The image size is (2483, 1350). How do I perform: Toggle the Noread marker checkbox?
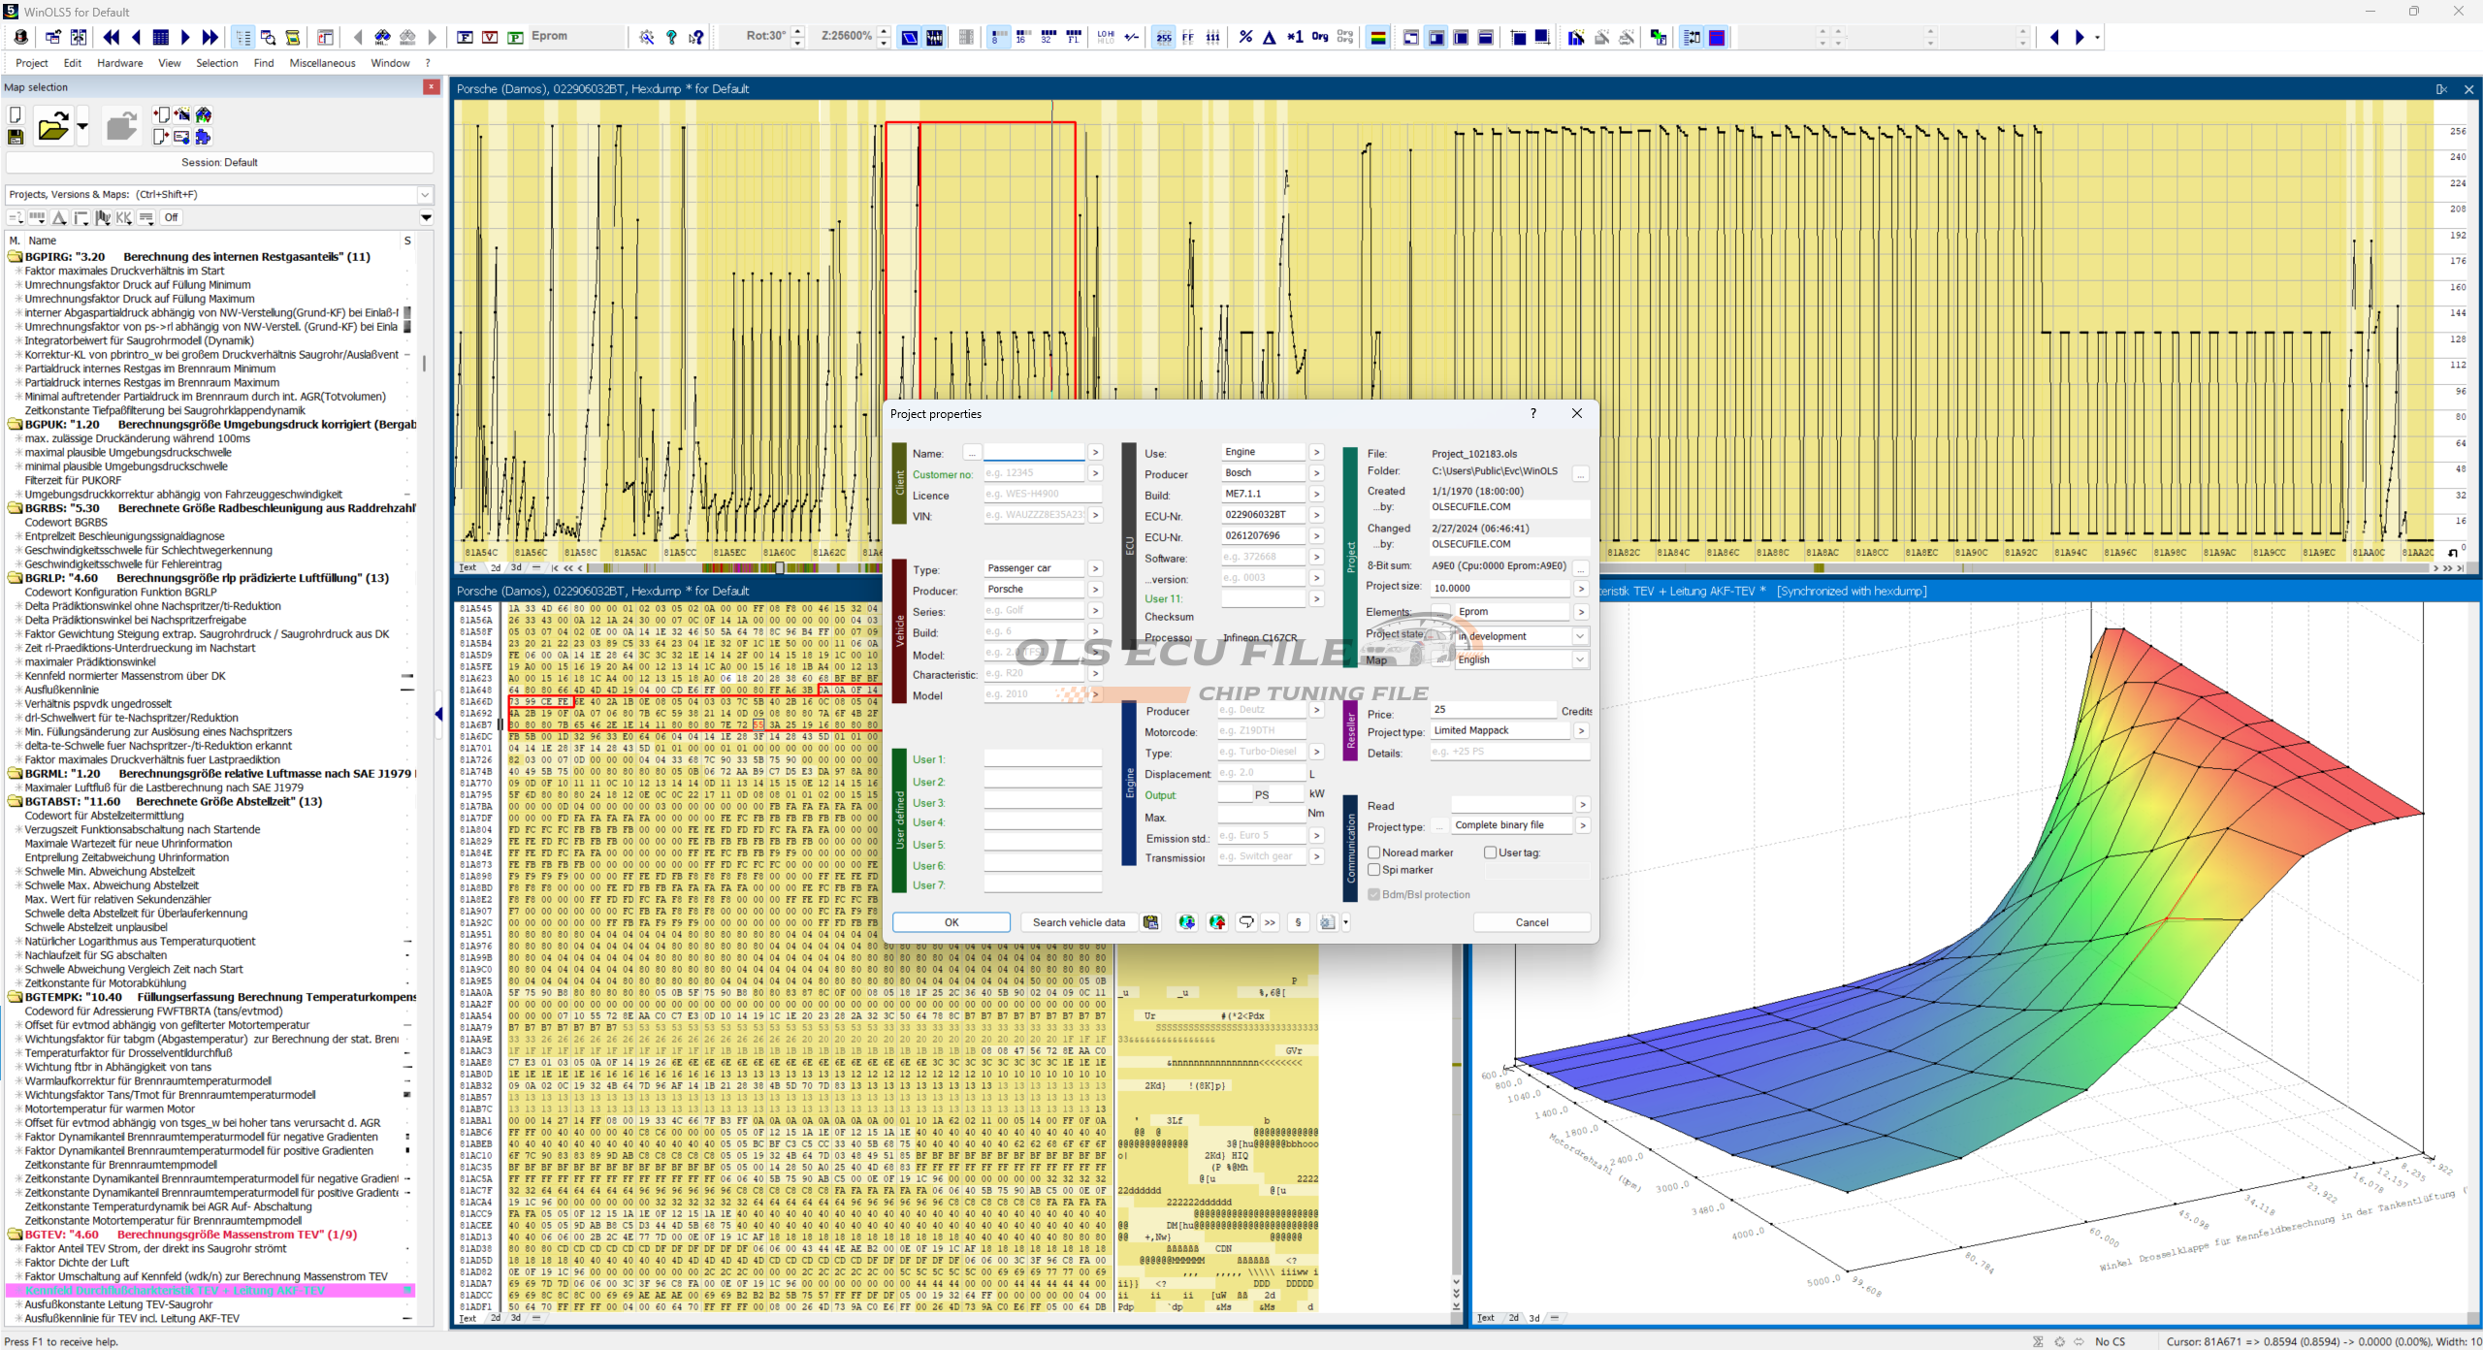[x=1374, y=852]
